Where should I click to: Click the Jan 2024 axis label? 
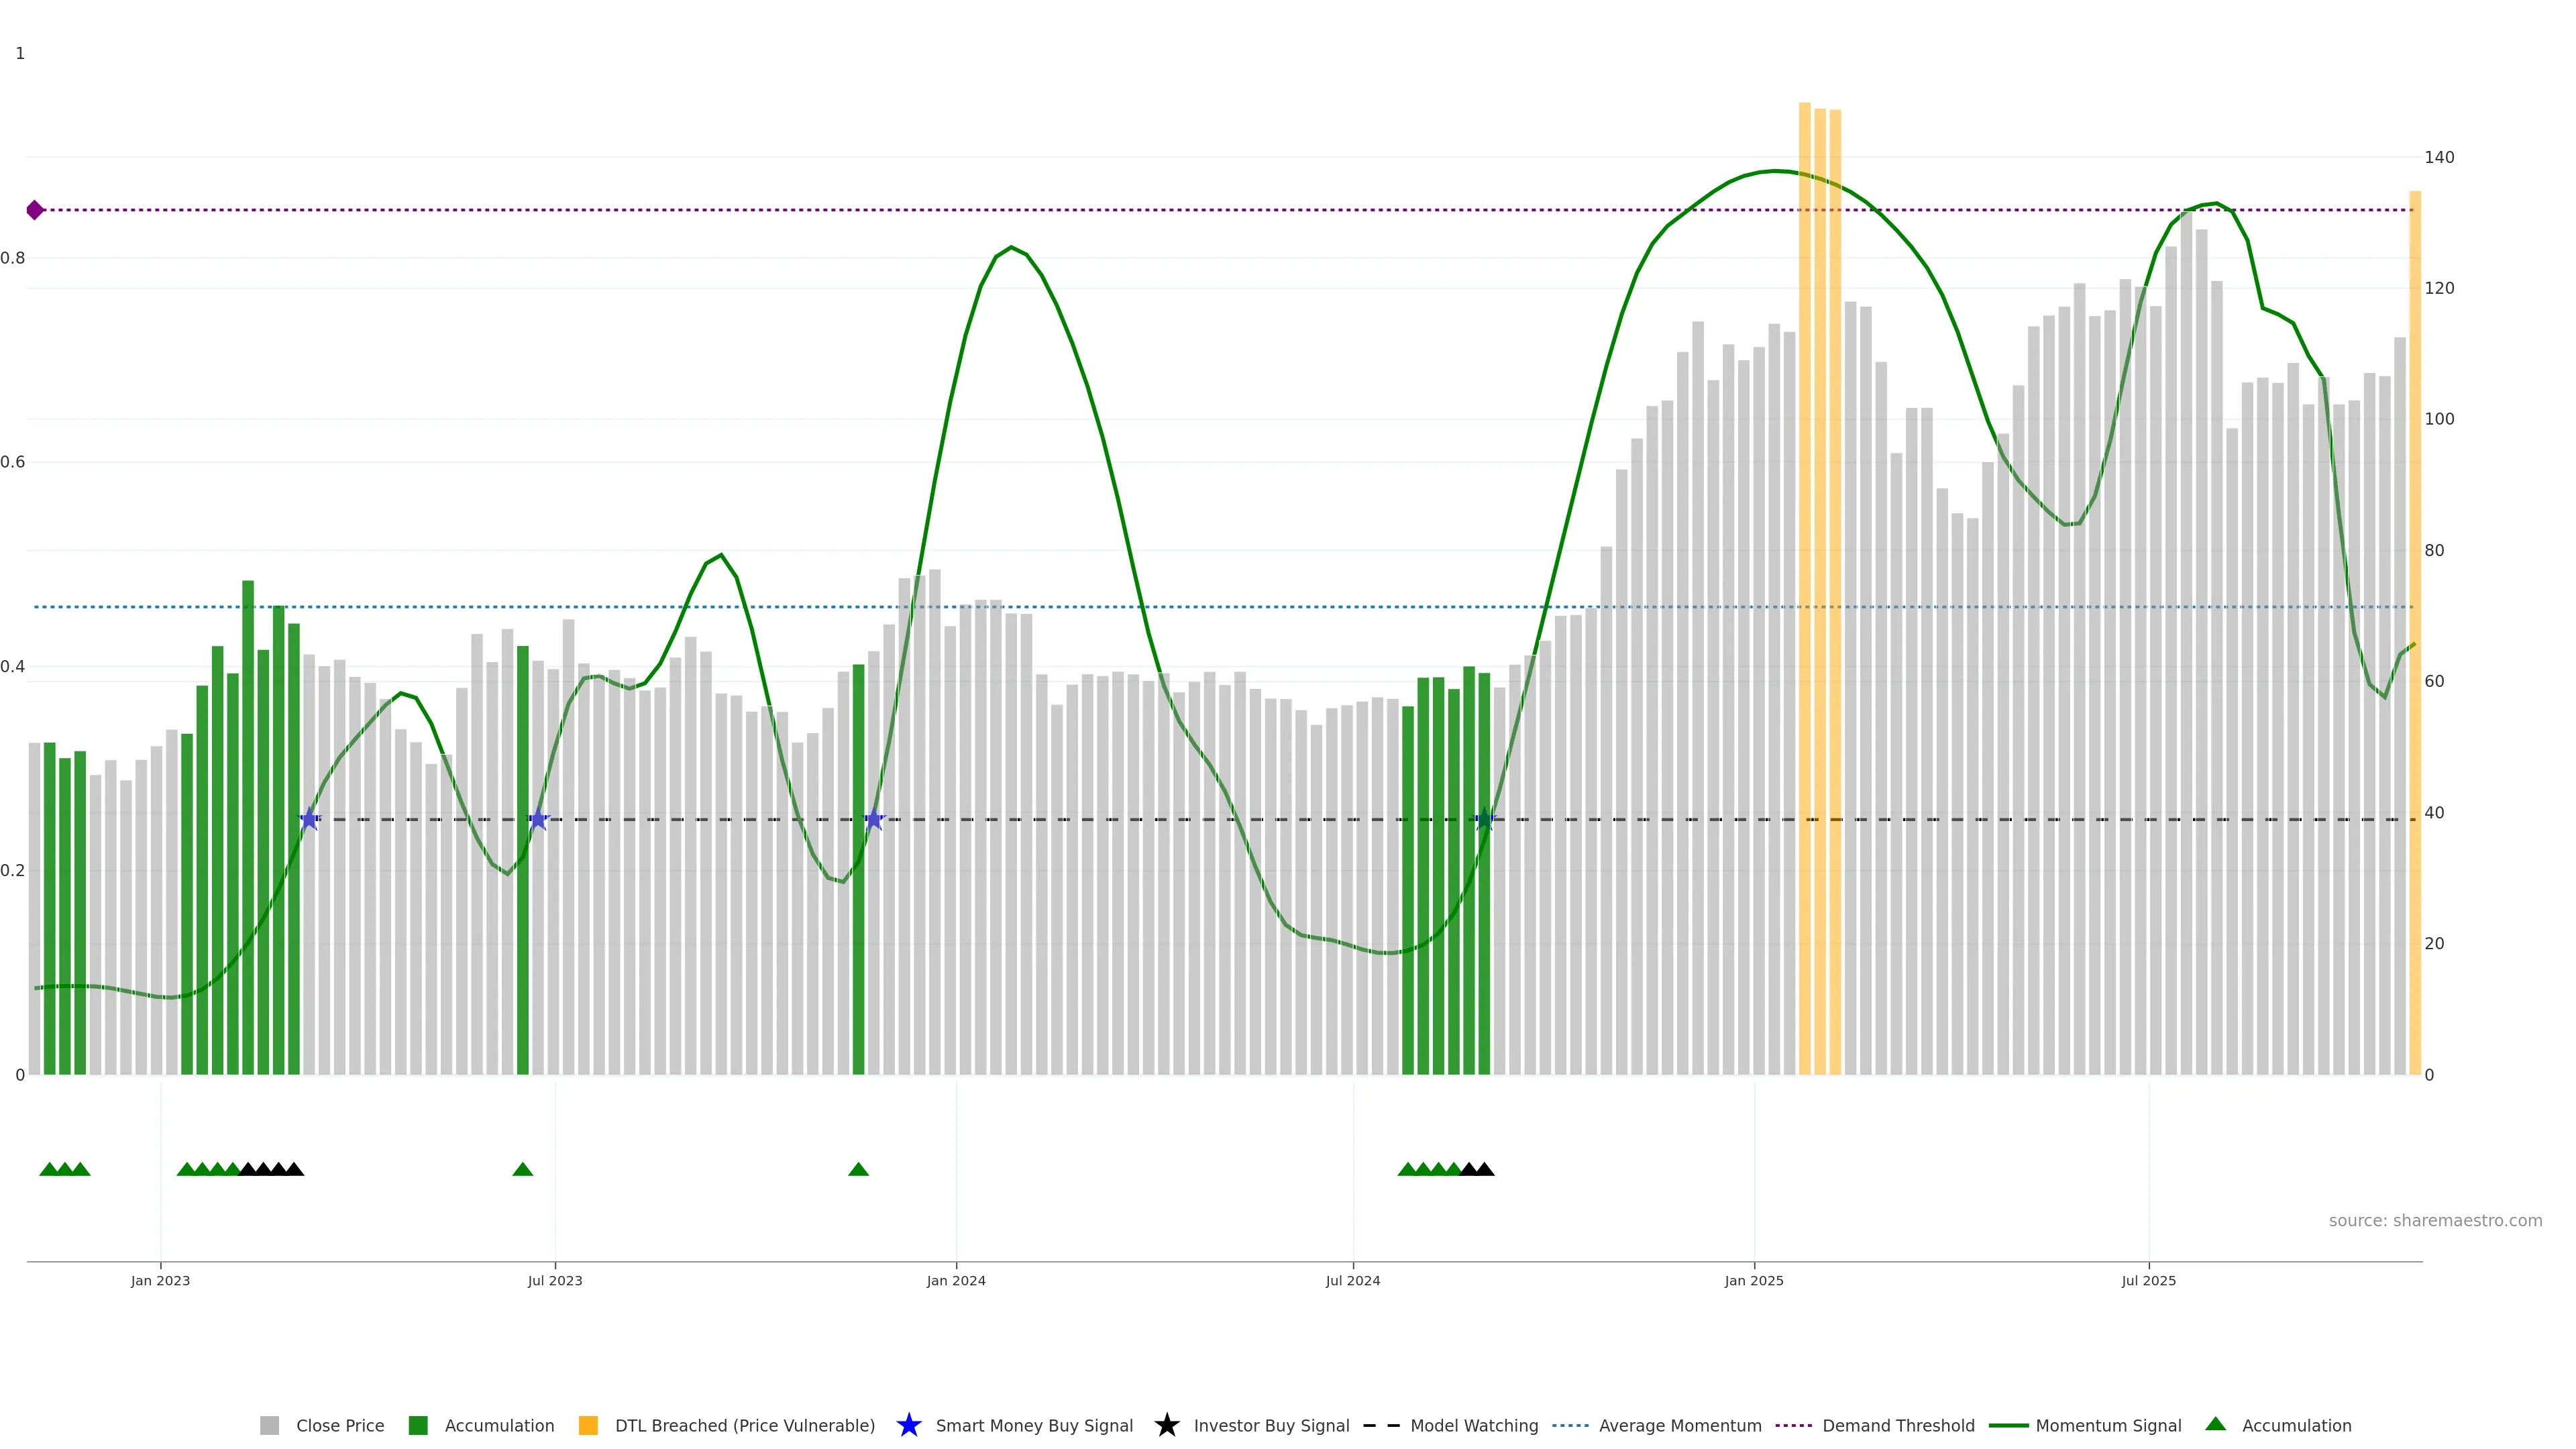point(955,1281)
